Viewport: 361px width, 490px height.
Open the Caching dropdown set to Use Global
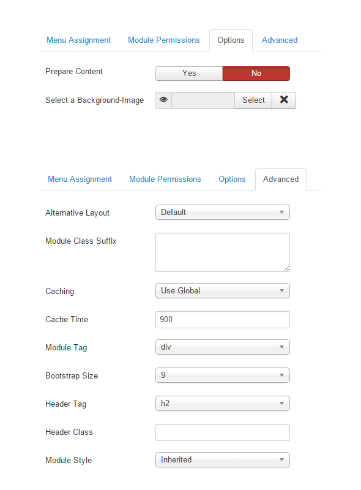(223, 290)
